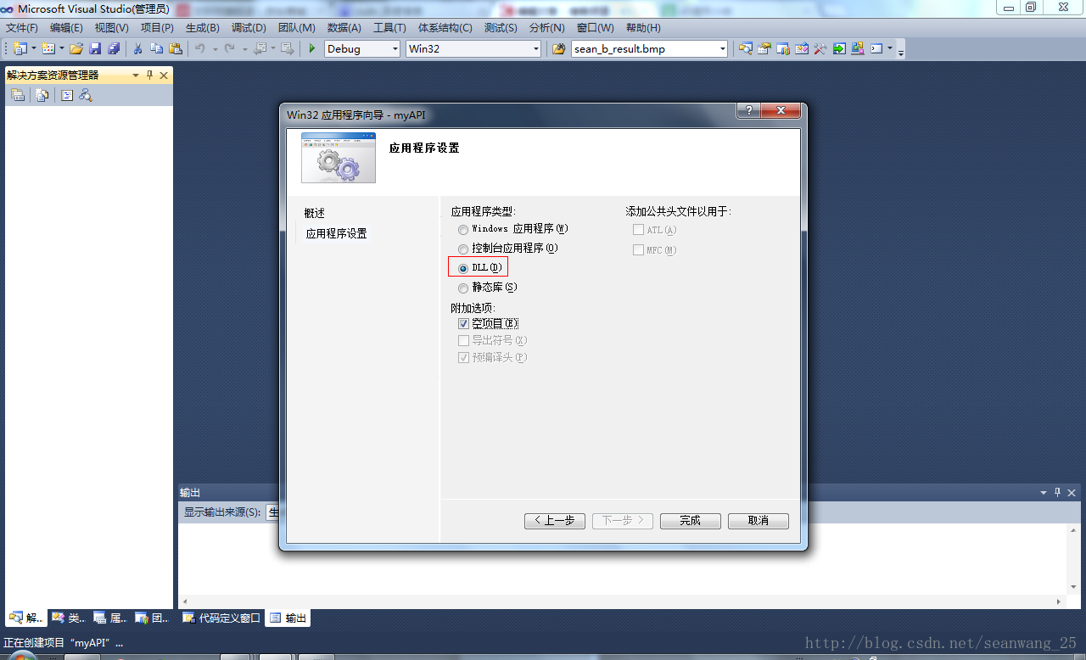Click the Command Window toolbar icon
The height and width of the screenshot is (660, 1086).
pos(876,48)
